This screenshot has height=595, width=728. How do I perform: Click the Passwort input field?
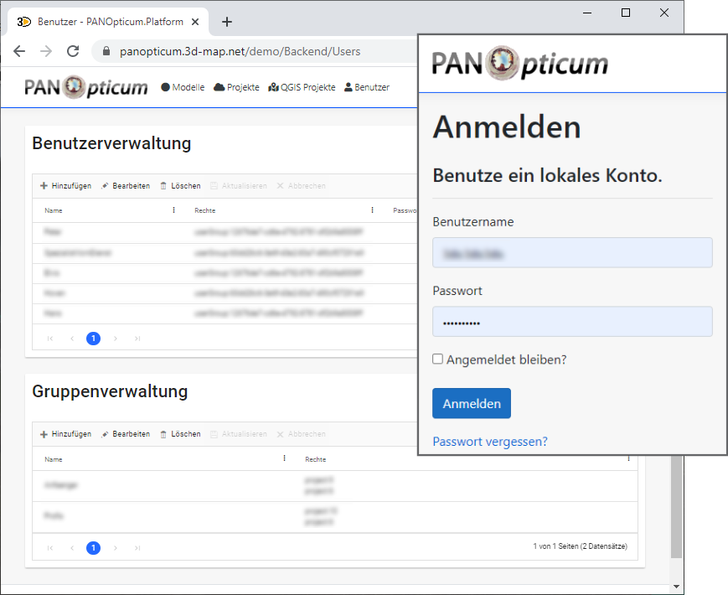tap(572, 322)
